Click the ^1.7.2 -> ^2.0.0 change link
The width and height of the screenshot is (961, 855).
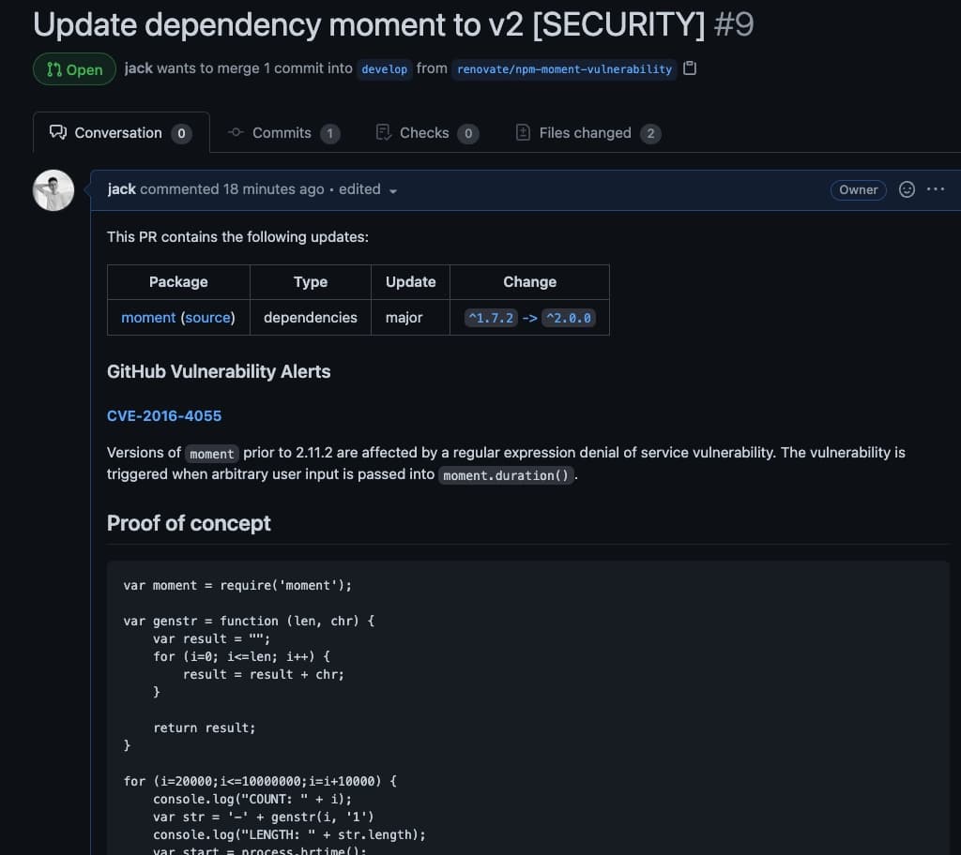(x=529, y=318)
